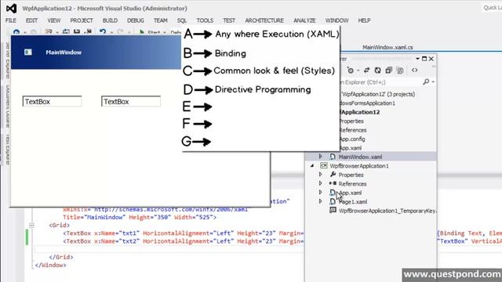Open the WINDOW menu
Screen dimensions: 502x282
[336, 20]
